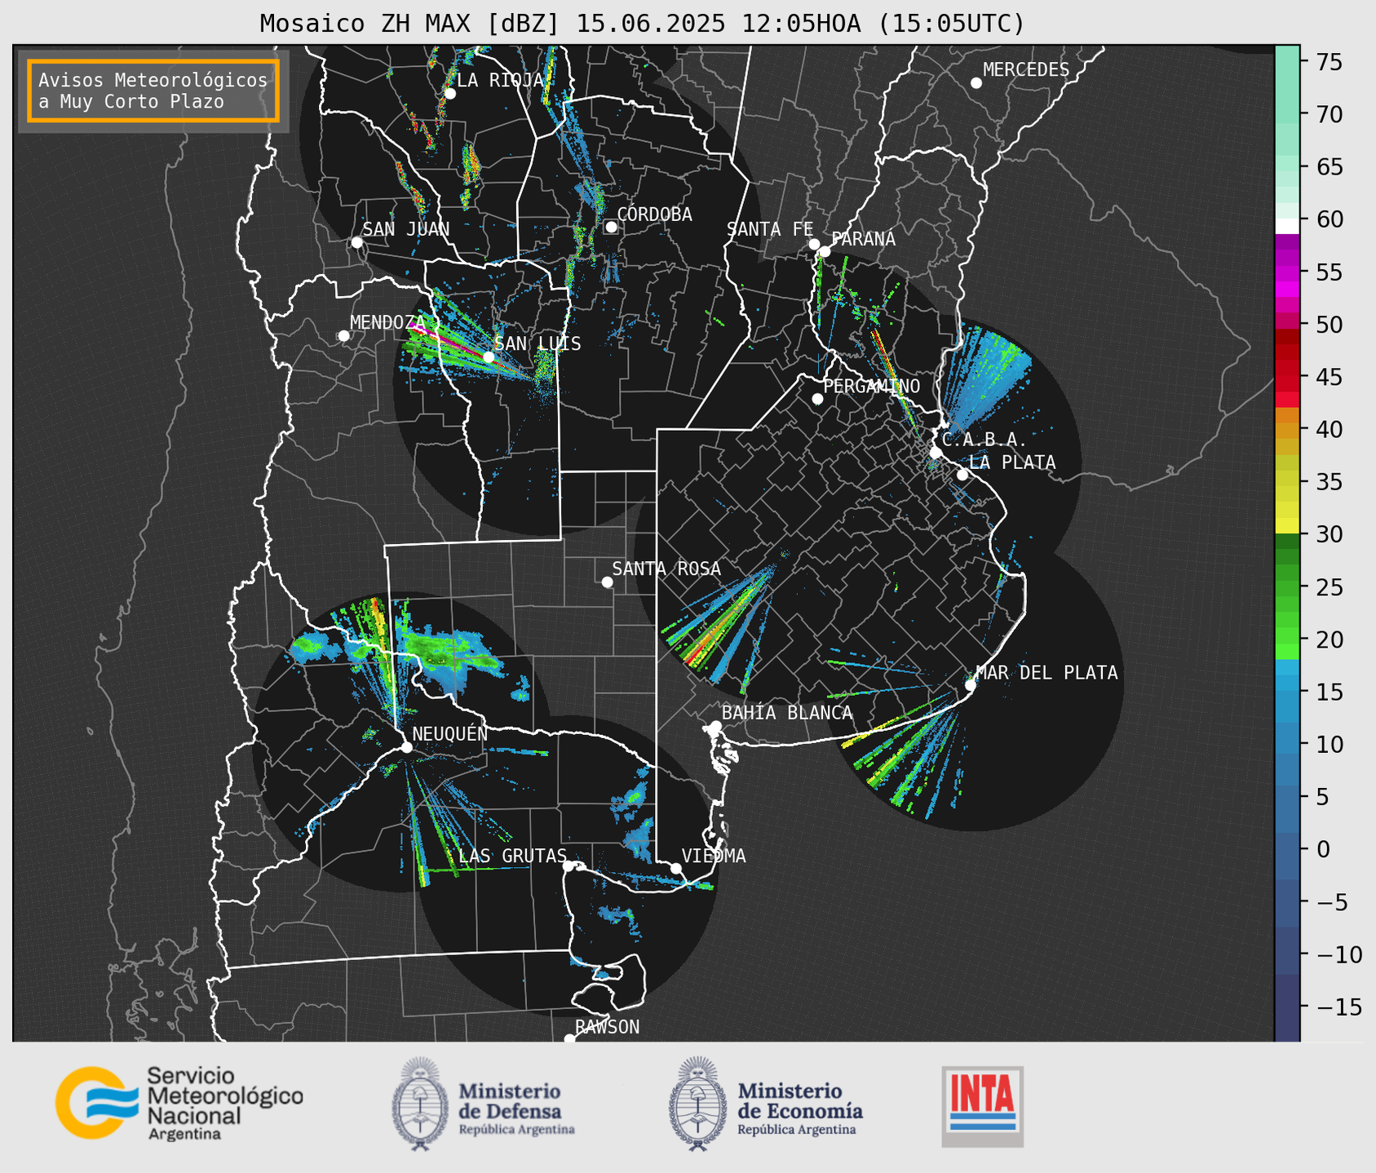The height and width of the screenshot is (1173, 1376).
Task: Click the LAS GRUTAS city label
Action: (x=512, y=856)
